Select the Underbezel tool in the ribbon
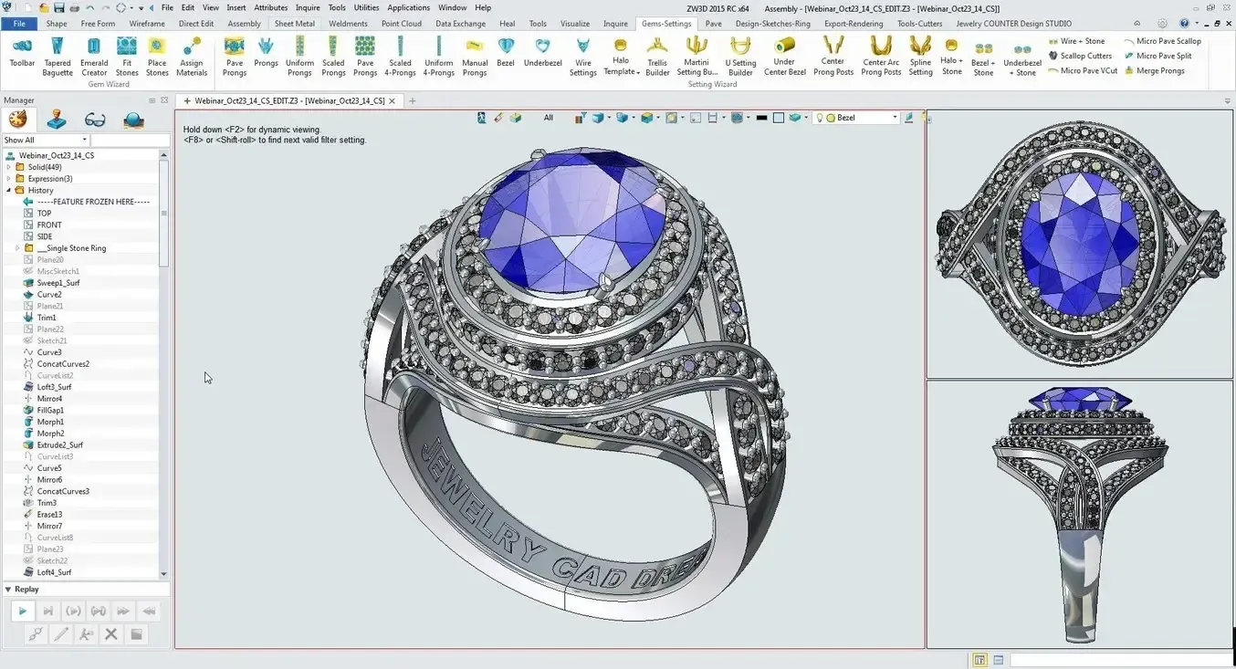The width and height of the screenshot is (1236, 669). tap(542, 55)
